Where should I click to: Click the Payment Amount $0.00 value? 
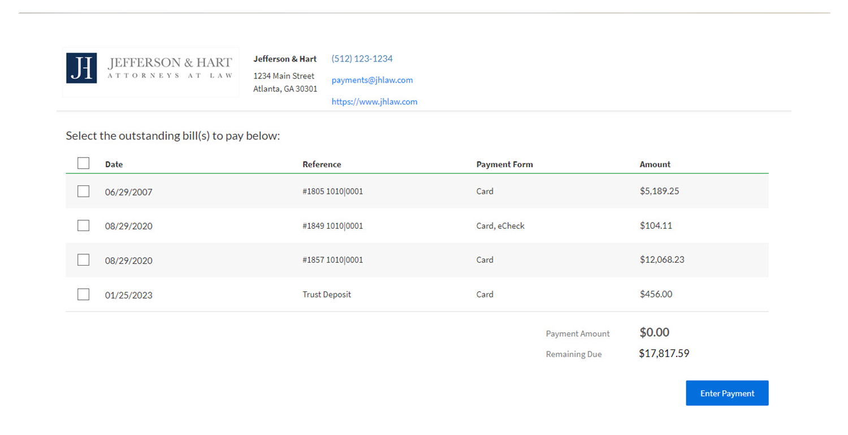654,332
